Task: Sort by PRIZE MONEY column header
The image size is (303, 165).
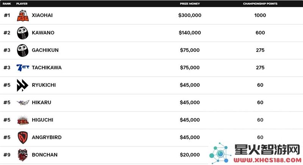Action: 190,4
